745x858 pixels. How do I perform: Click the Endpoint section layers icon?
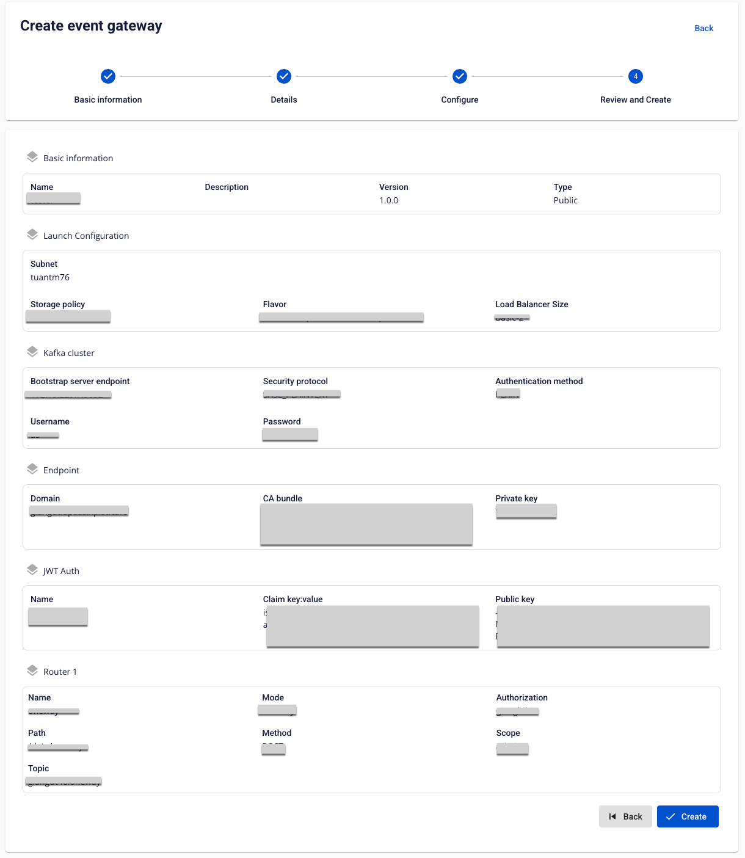32,470
